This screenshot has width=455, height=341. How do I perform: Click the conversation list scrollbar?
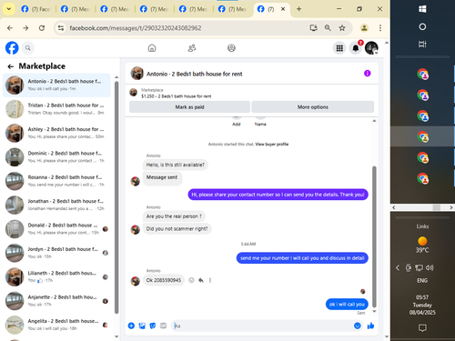[116, 197]
